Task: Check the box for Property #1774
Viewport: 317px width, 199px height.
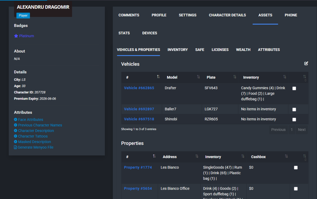Action: pyautogui.click(x=296, y=167)
